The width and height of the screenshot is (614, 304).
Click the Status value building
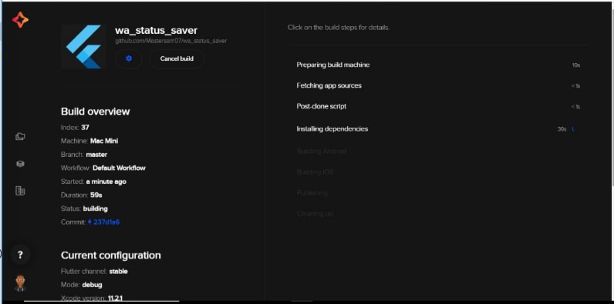click(95, 209)
